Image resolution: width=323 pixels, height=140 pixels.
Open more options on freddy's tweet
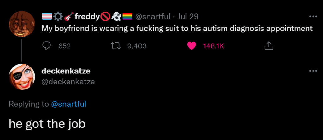(313, 17)
